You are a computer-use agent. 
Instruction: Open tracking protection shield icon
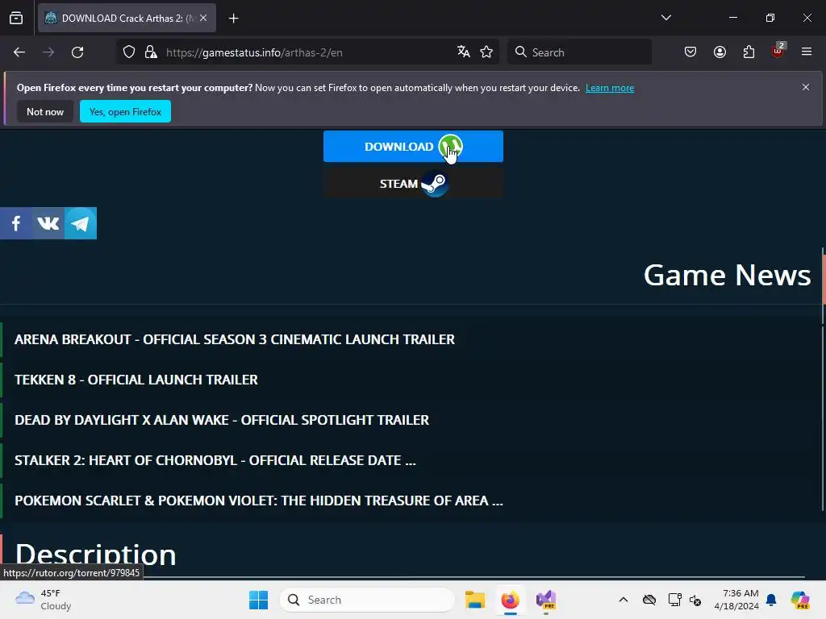click(129, 52)
